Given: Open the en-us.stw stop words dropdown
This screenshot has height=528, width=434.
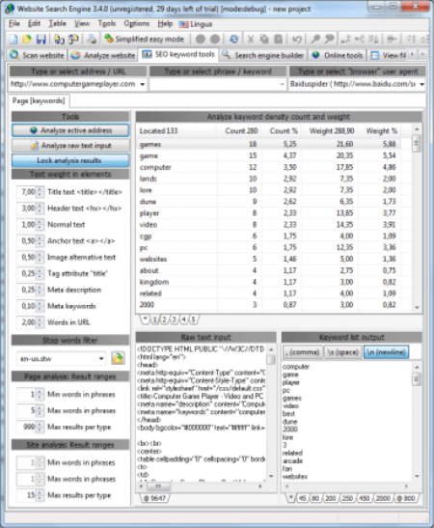Looking at the screenshot, I should (101, 359).
